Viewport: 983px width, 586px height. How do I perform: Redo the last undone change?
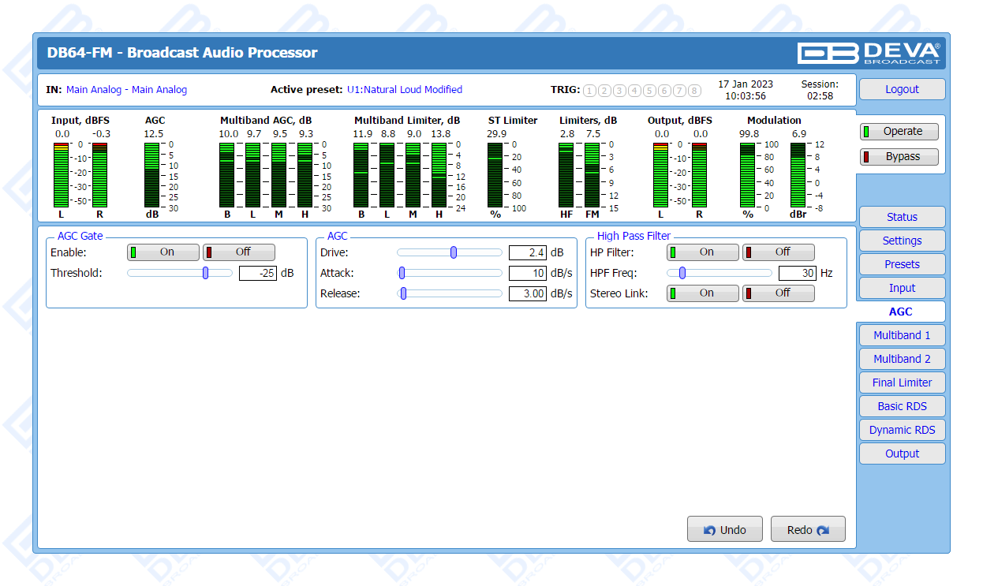tap(808, 530)
